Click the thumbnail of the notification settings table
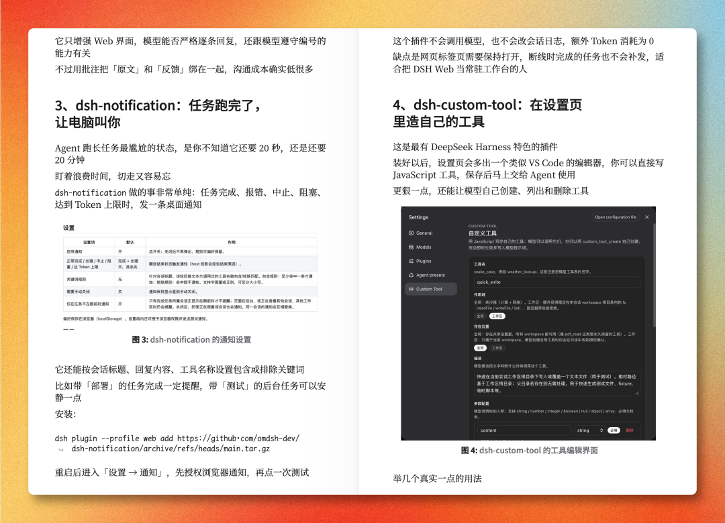Screen dimensions: 725x523 tap(191, 277)
